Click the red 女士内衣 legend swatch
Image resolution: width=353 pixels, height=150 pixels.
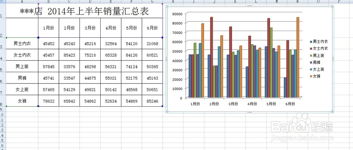coord(311,49)
